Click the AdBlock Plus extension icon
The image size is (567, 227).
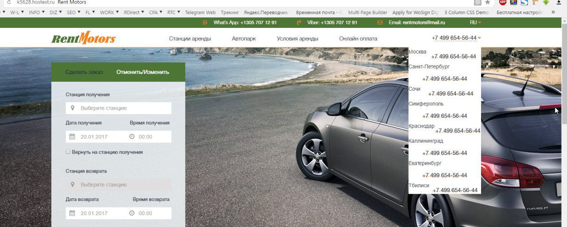[503, 2]
